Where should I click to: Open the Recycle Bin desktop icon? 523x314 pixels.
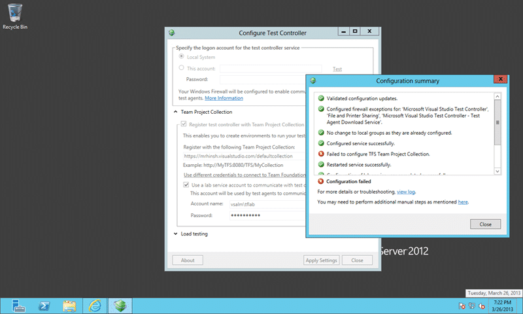15,16
